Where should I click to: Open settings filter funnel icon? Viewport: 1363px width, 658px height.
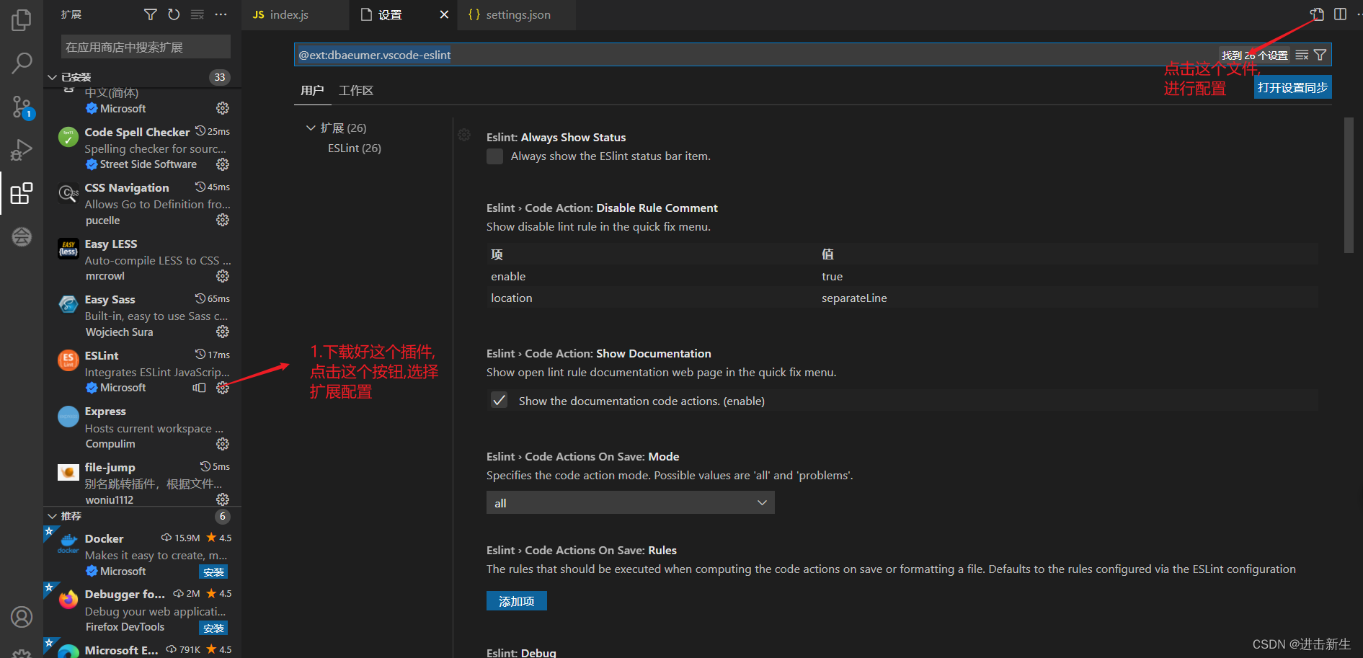pos(1320,55)
